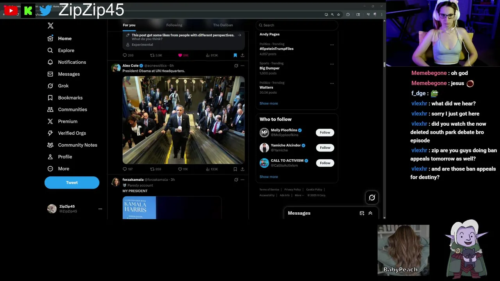This screenshot has width=500, height=281.
Task: Open ZipZip45 account options menu
Action: tap(100, 209)
